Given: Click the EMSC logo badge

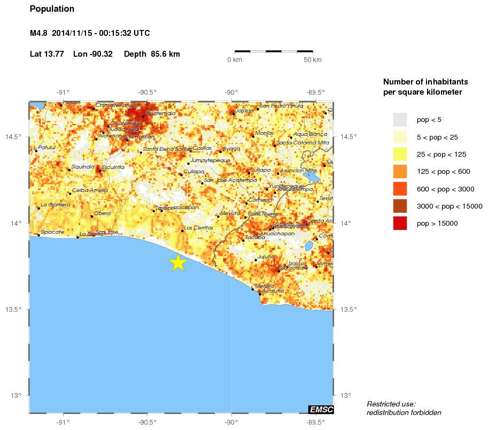Looking at the screenshot, I should [321, 409].
